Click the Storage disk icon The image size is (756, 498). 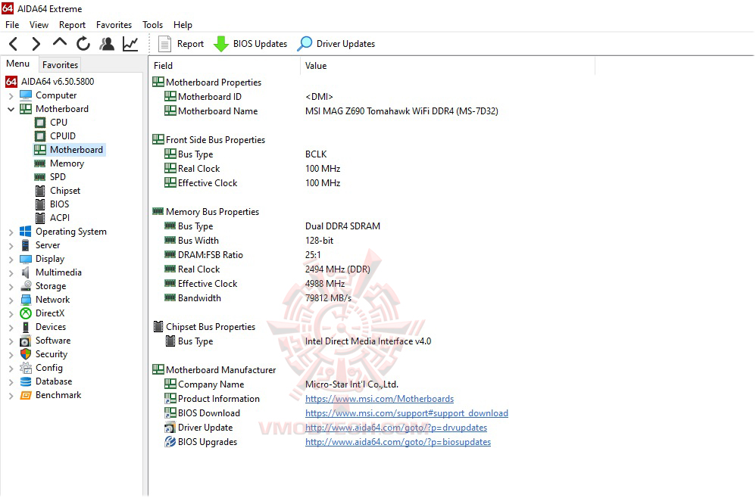(x=26, y=286)
